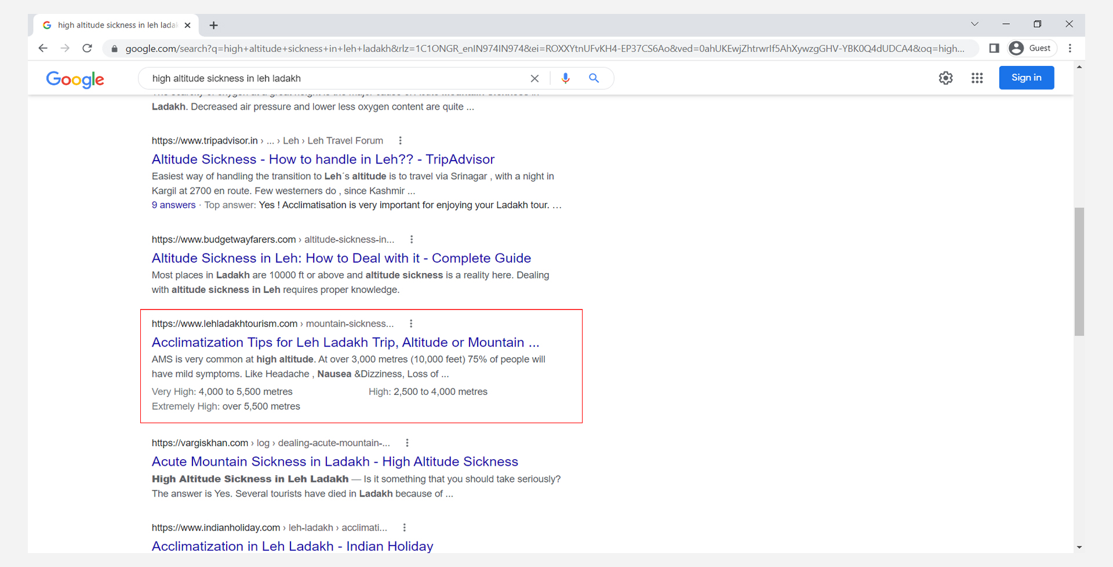Click the scrollbar up arrow

point(1079,67)
